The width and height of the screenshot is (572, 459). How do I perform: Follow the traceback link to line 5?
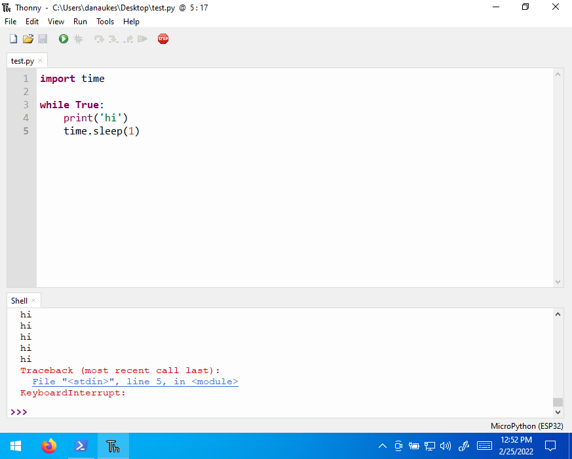136,382
